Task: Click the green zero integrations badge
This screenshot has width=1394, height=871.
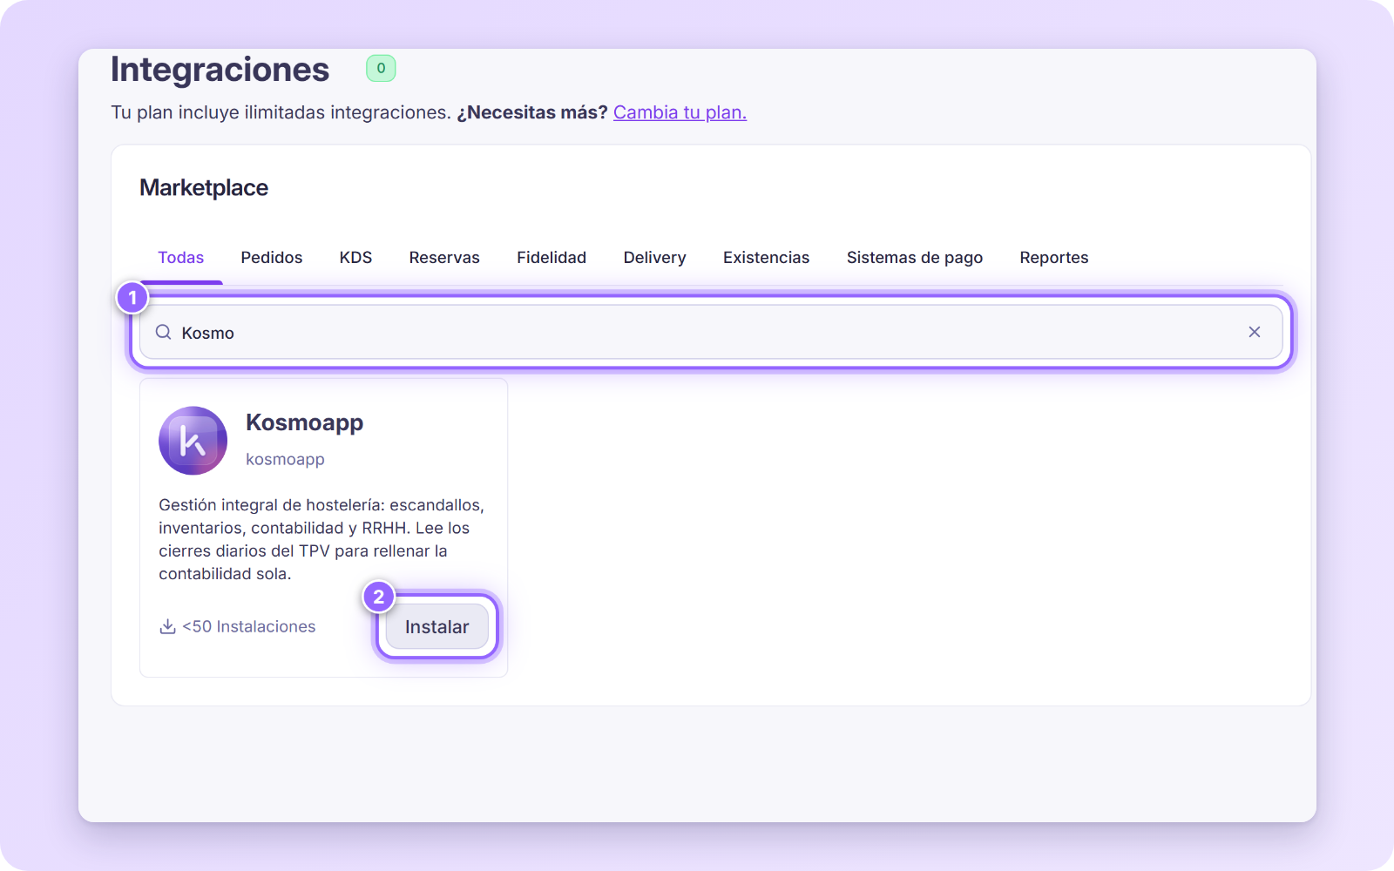Action: pyautogui.click(x=381, y=68)
